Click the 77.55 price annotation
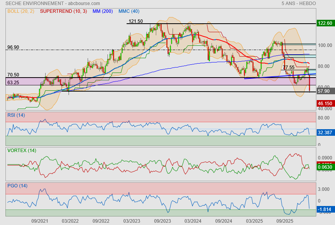Screen dimensions: 335x225 click(x=289, y=67)
